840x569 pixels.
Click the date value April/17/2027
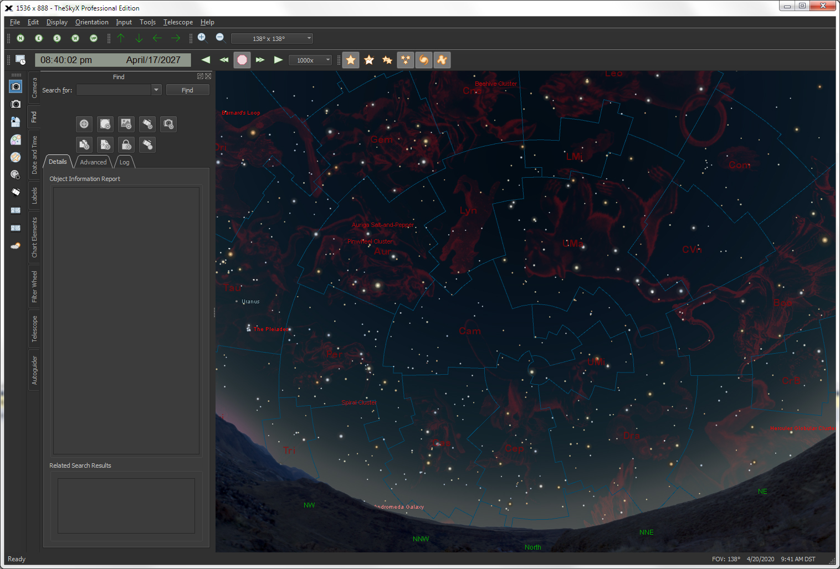153,60
